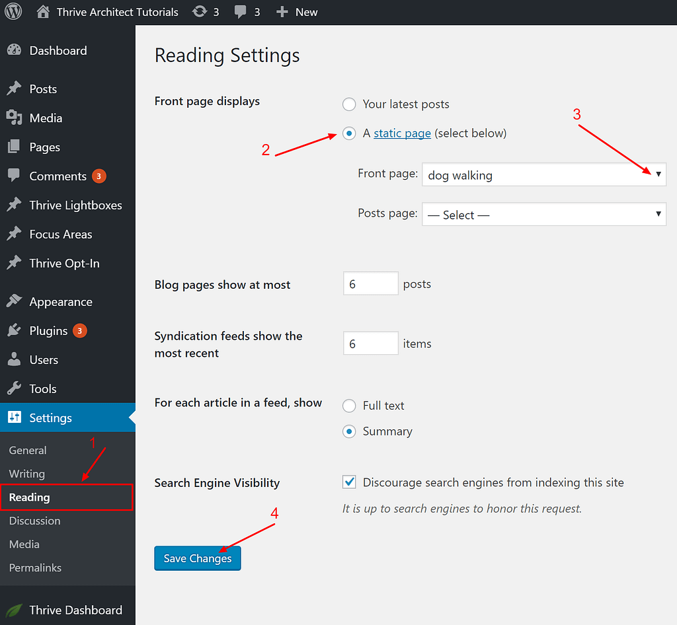Open the Pages menu item

click(x=67, y=147)
